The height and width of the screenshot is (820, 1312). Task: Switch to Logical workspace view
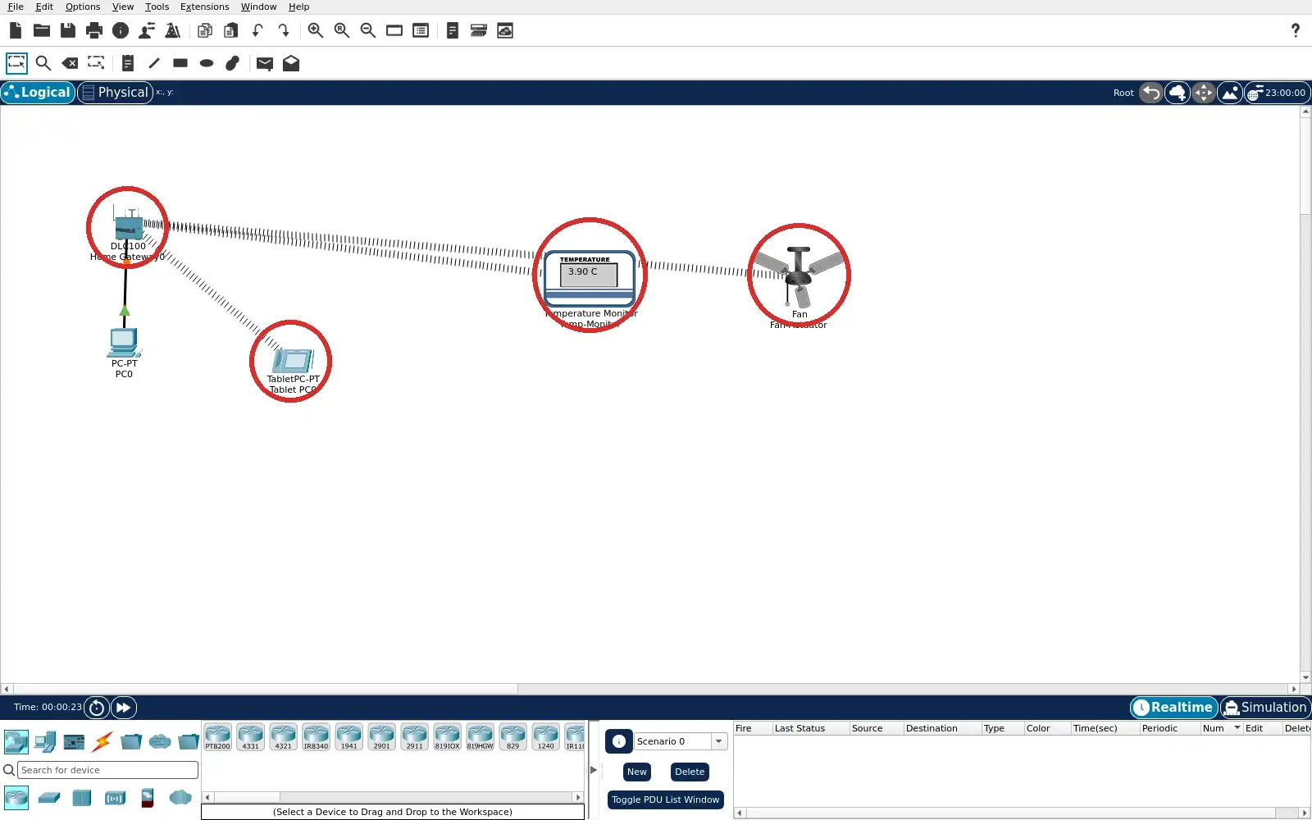click(38, 92)
